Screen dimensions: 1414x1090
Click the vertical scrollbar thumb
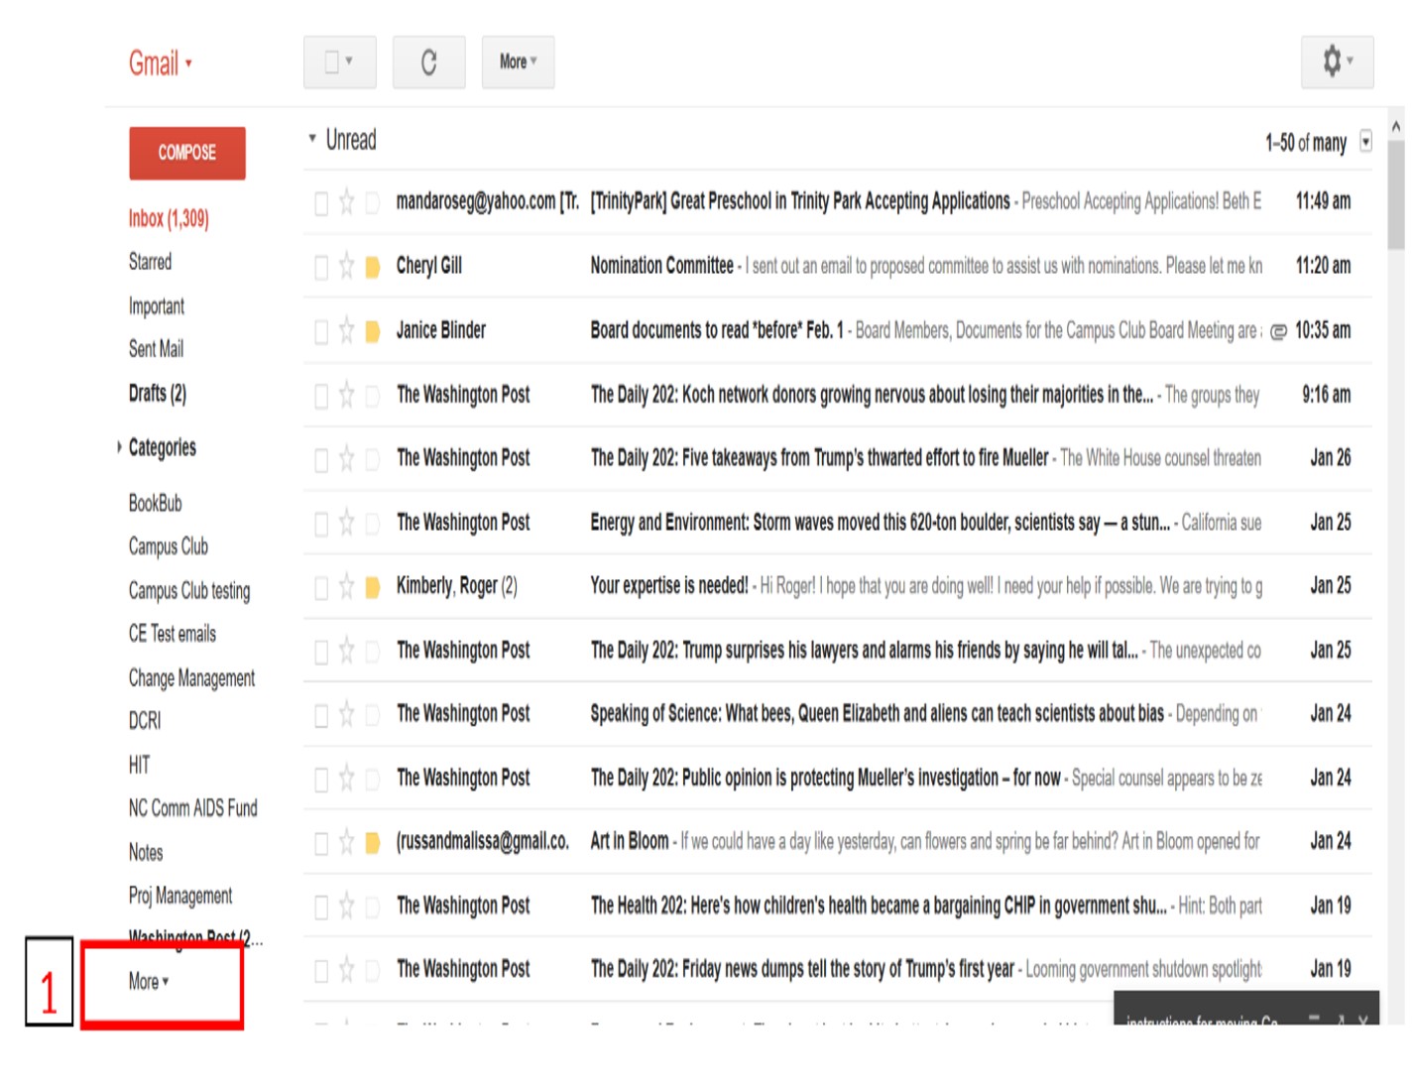coord(1396,194)
